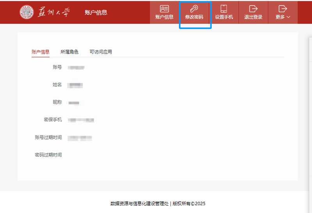Log out using the 退出登录 exit icon

[x=253, y=9]
